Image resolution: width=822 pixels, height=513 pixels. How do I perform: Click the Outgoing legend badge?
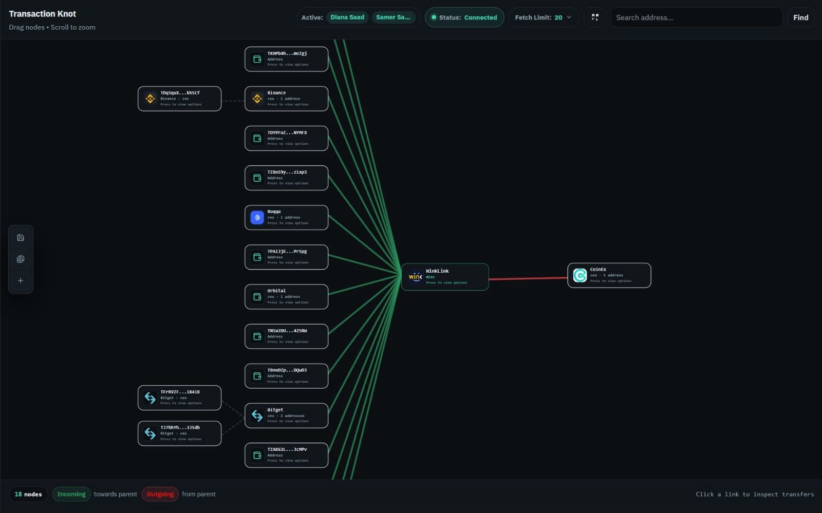tap(160, 494)
